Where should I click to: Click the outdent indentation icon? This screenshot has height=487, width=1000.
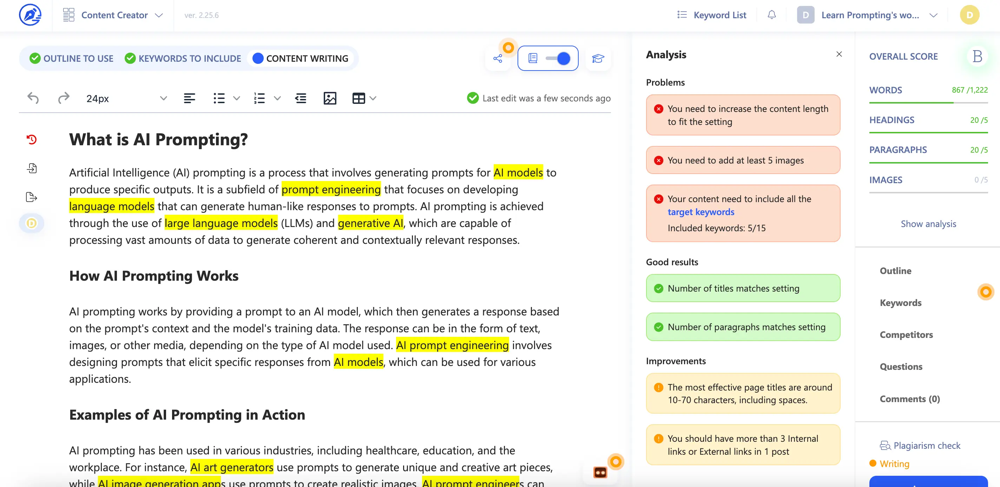click(301, 98)
